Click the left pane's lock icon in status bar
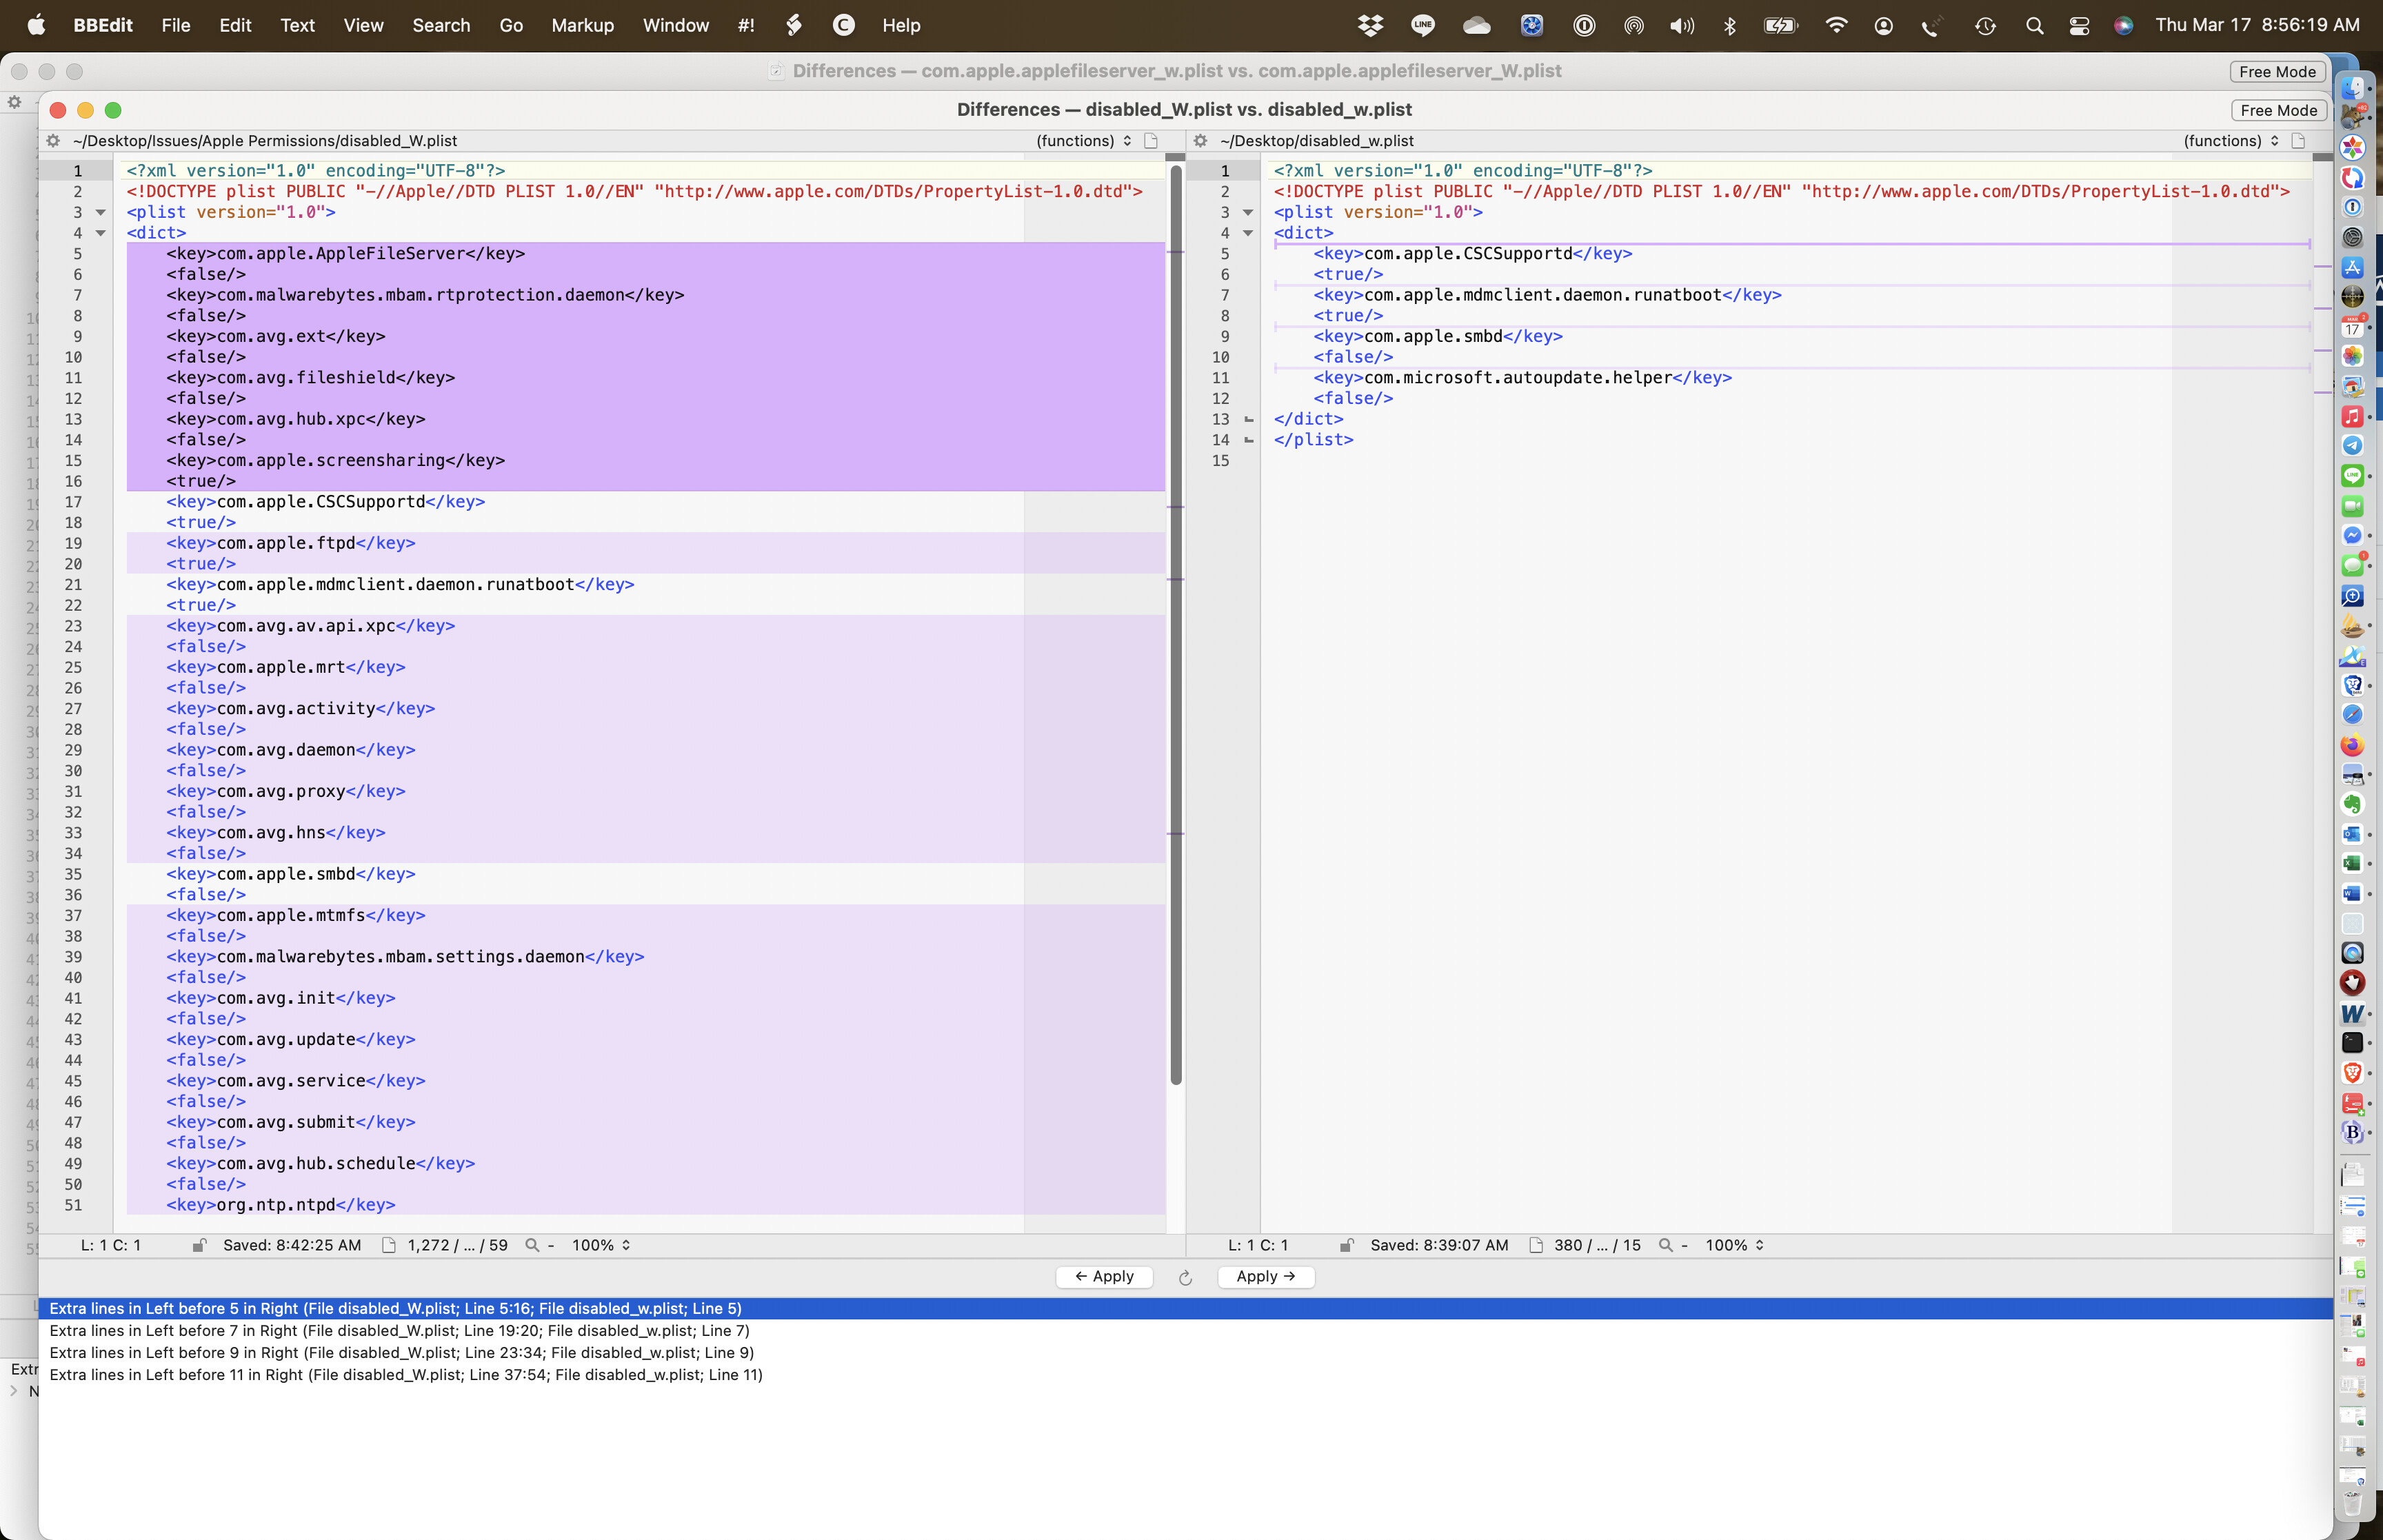Viewport: 2383px width, 1540px height. click(x=199, y=1245)
